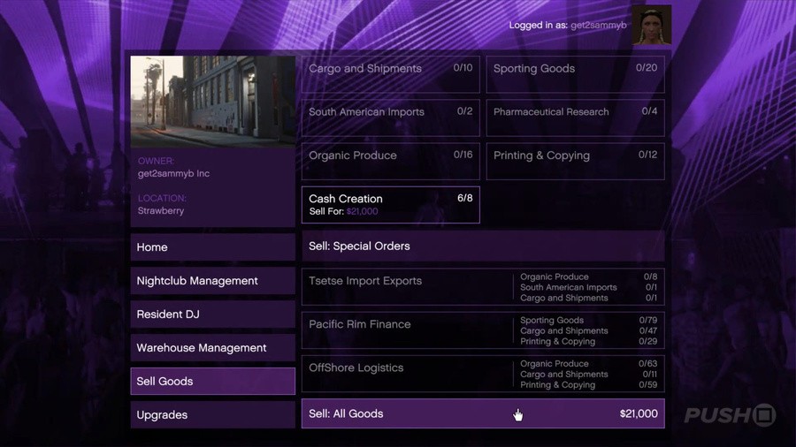Click the 0/63 Organic Produce requirement
This screenshot has width=796, height=447.
[648, 363]
